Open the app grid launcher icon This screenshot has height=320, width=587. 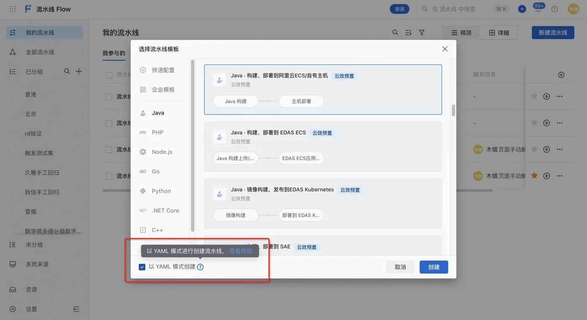[13, 9]
